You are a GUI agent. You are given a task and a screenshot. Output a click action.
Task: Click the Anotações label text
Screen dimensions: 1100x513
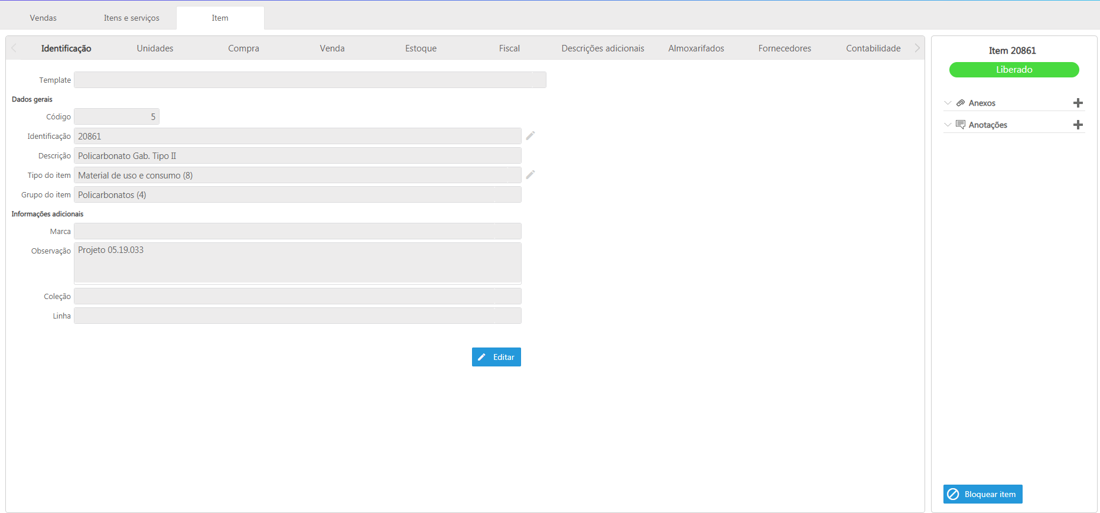pos(988,125)
